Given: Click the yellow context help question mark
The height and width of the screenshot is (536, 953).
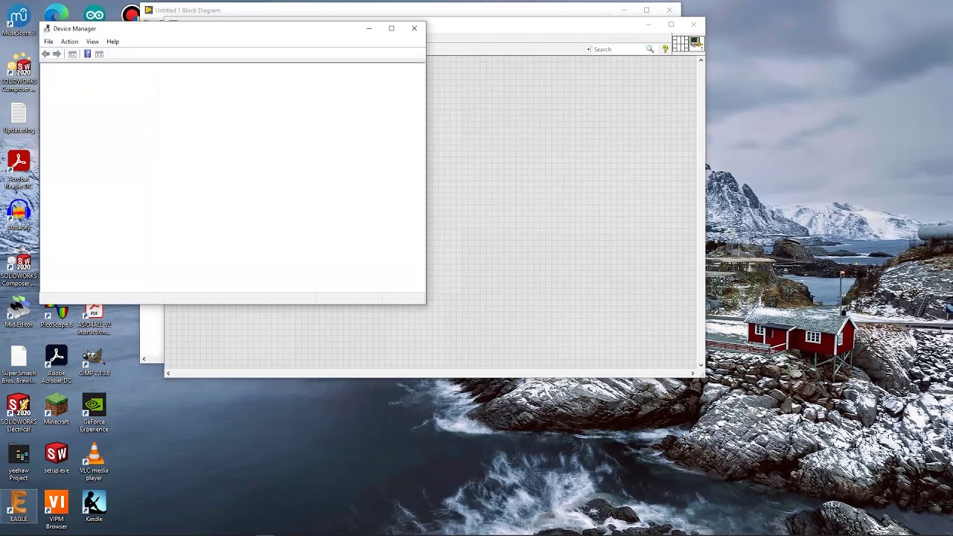Looking at the screenshot, I should click(665, 49).
